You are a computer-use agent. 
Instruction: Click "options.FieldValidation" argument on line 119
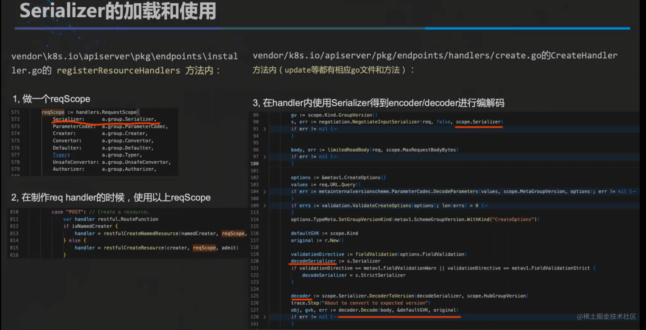click(432, 254)
